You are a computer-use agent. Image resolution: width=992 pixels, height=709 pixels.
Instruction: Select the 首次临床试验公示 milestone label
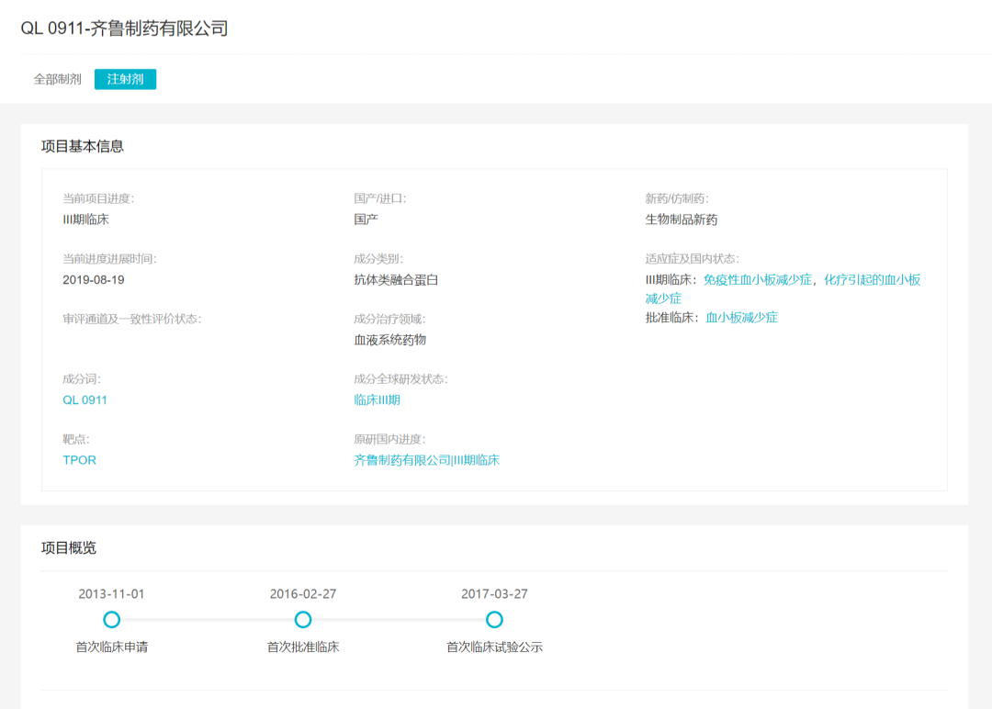tap(494, 647)
